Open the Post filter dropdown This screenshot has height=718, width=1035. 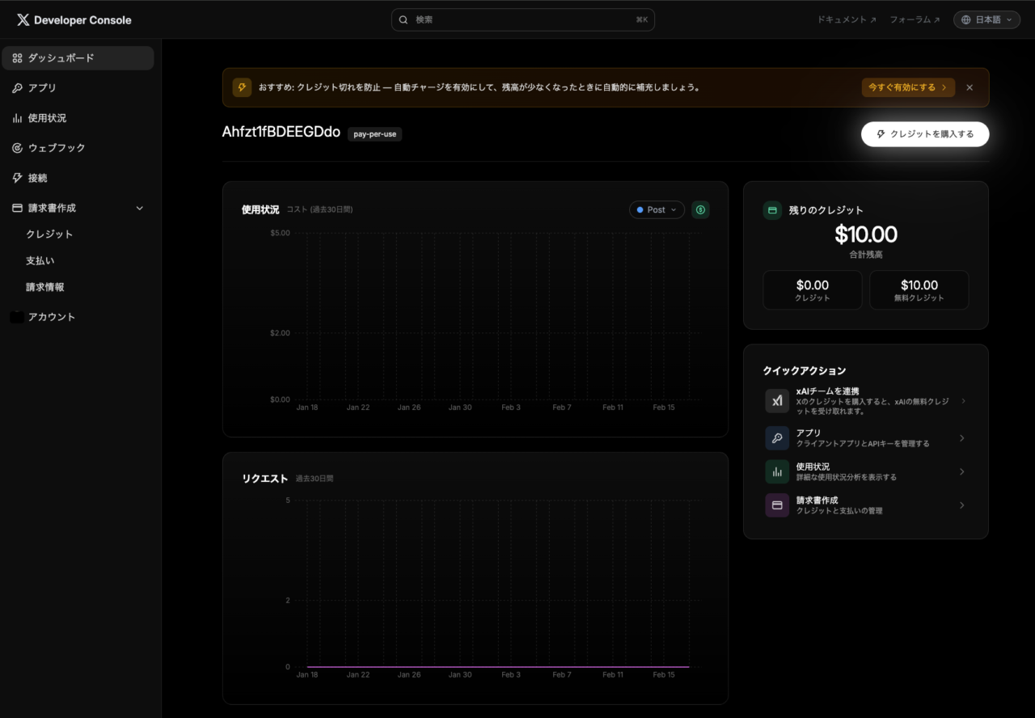tap(657, 209)
